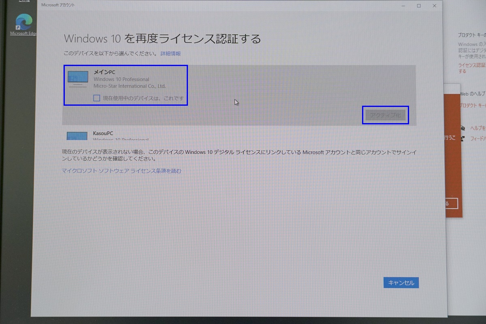
Task: Close the Microsoft アカウント dialog
Action: pyautogui.click(x=435, y=6)
